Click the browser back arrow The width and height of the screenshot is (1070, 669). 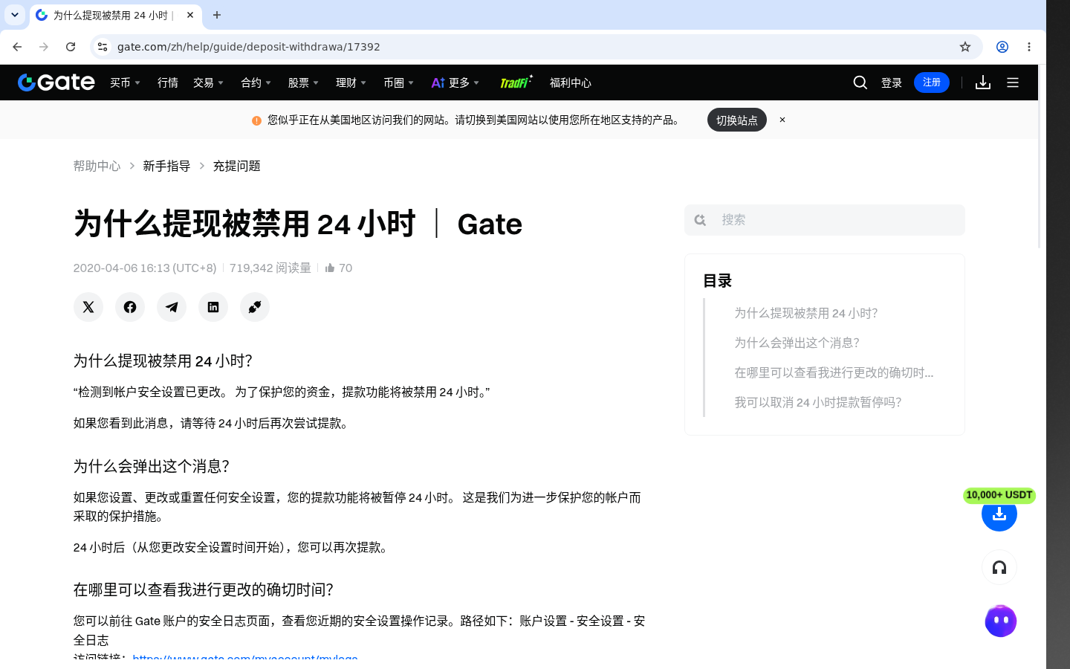17,47
